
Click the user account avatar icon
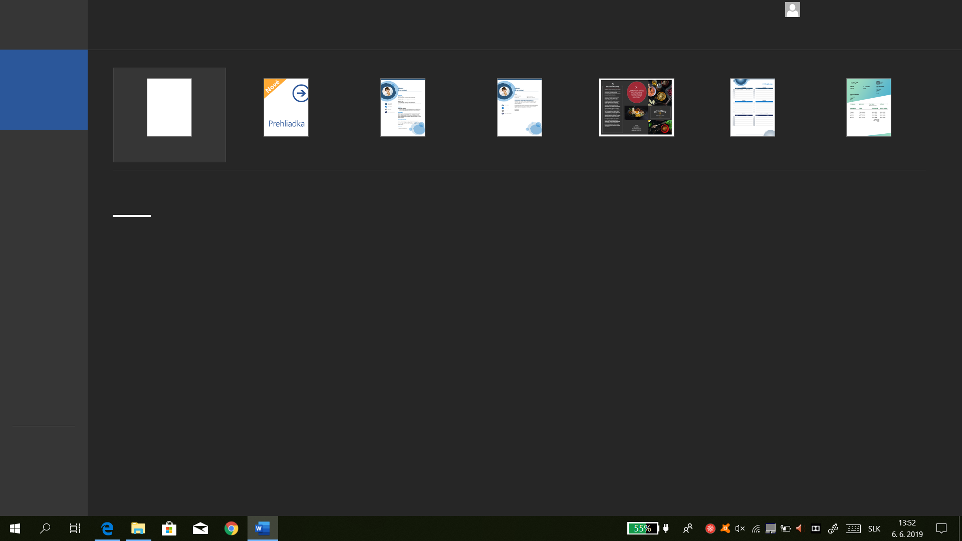[792, 10]
